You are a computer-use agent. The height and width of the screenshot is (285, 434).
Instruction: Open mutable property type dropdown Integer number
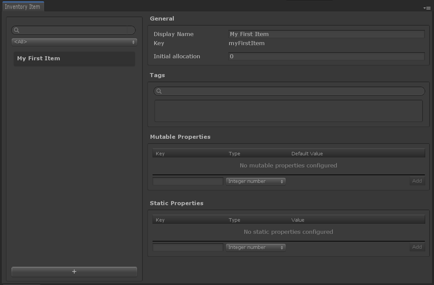tap(256, 181)
